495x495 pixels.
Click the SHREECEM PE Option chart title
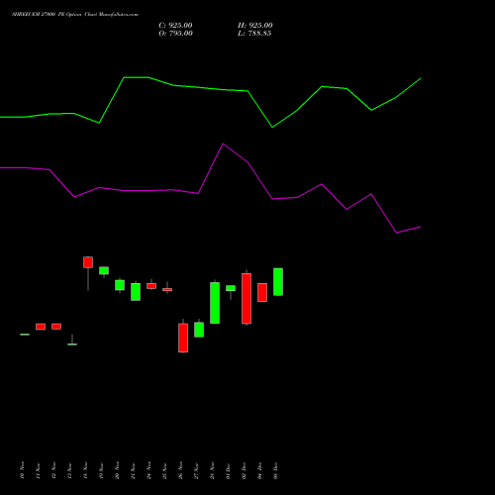click(75, 15)
